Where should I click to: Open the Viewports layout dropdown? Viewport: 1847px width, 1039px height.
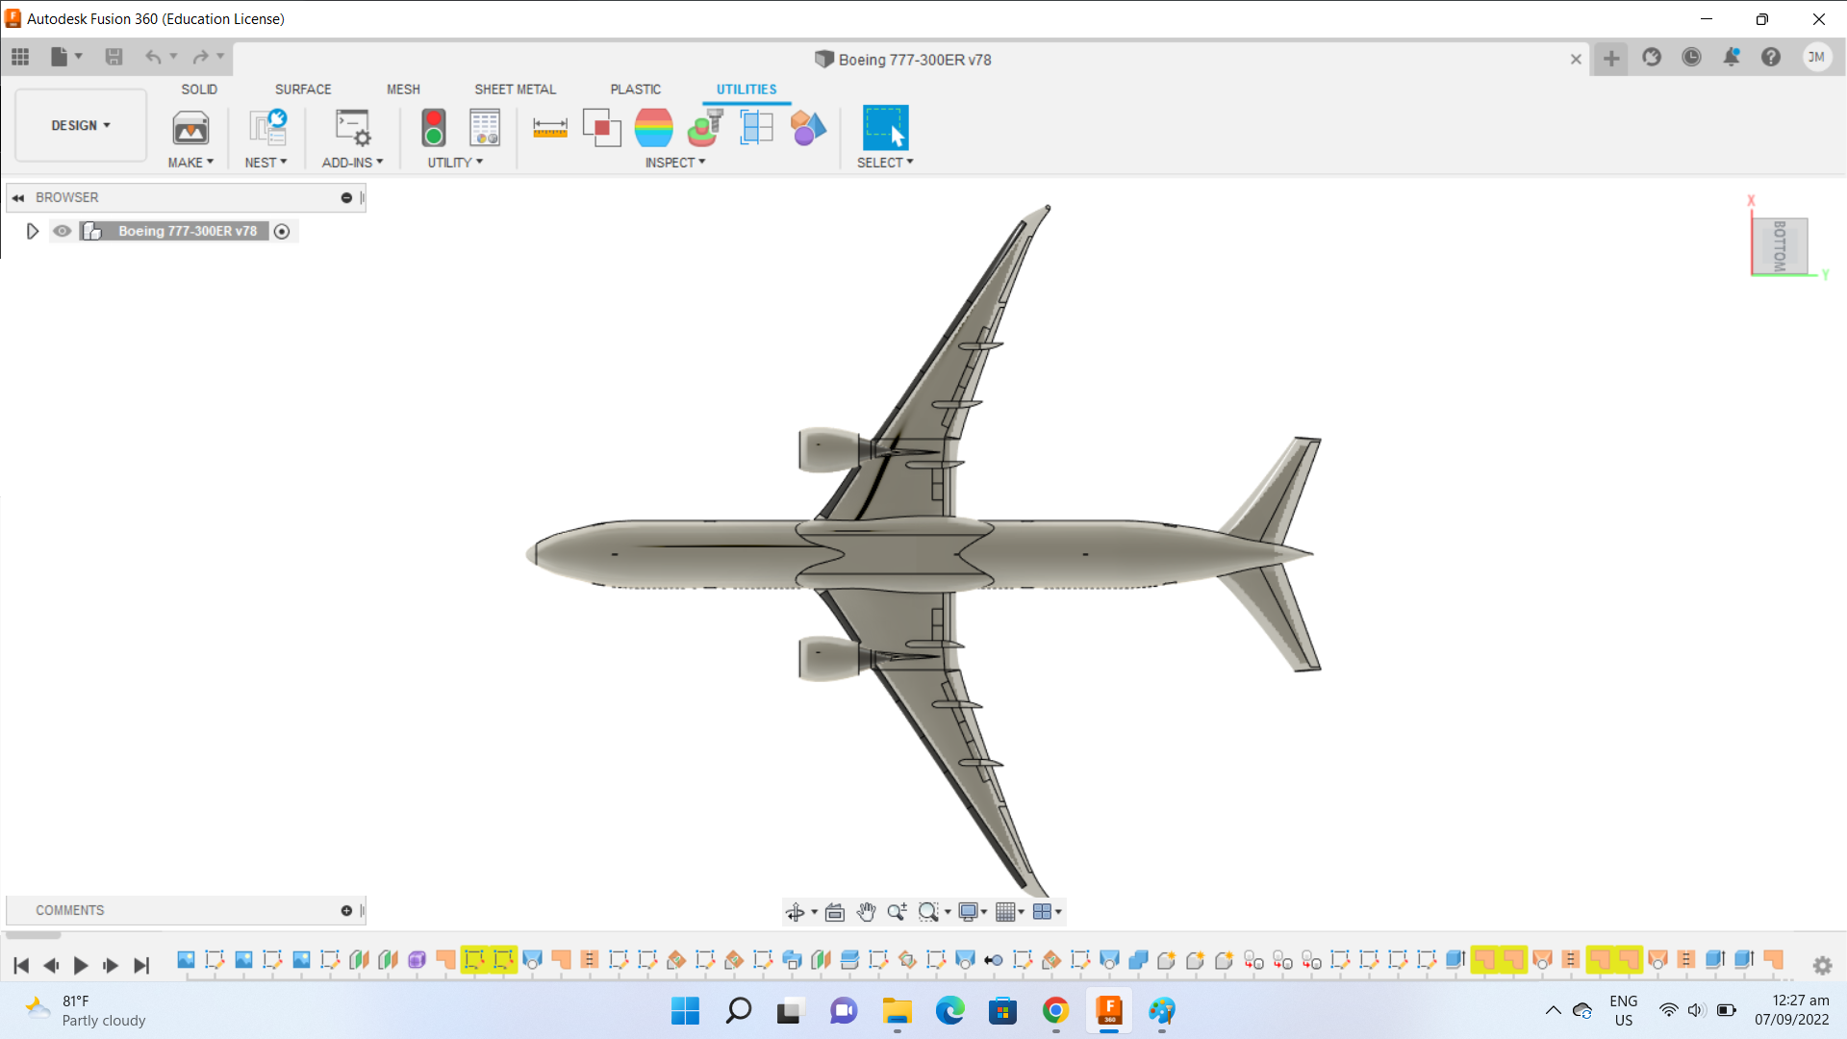coord(1047,912)
